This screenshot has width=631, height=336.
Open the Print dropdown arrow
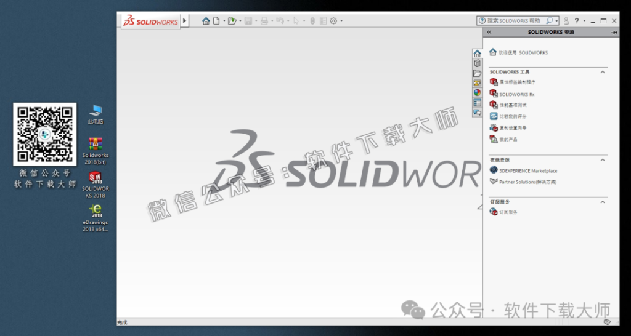coord(272,21)
